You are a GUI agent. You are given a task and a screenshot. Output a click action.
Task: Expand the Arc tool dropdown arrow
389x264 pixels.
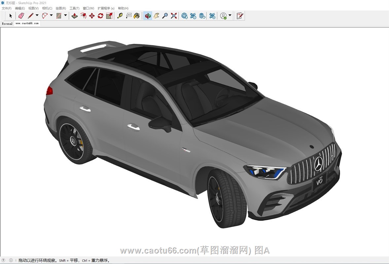coord(51,16)
